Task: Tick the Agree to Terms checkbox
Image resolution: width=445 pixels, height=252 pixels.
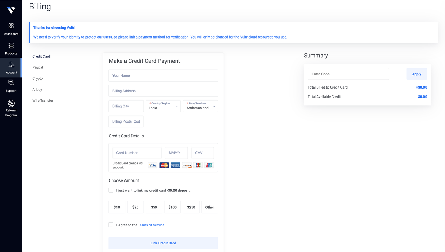Action: point(111,225)
